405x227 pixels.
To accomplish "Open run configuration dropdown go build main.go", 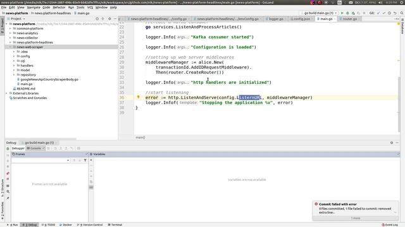I will pyautogui.click(x=319, y=13).
